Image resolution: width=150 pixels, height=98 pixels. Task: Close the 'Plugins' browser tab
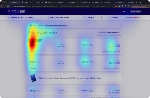[x=66, y=2]
